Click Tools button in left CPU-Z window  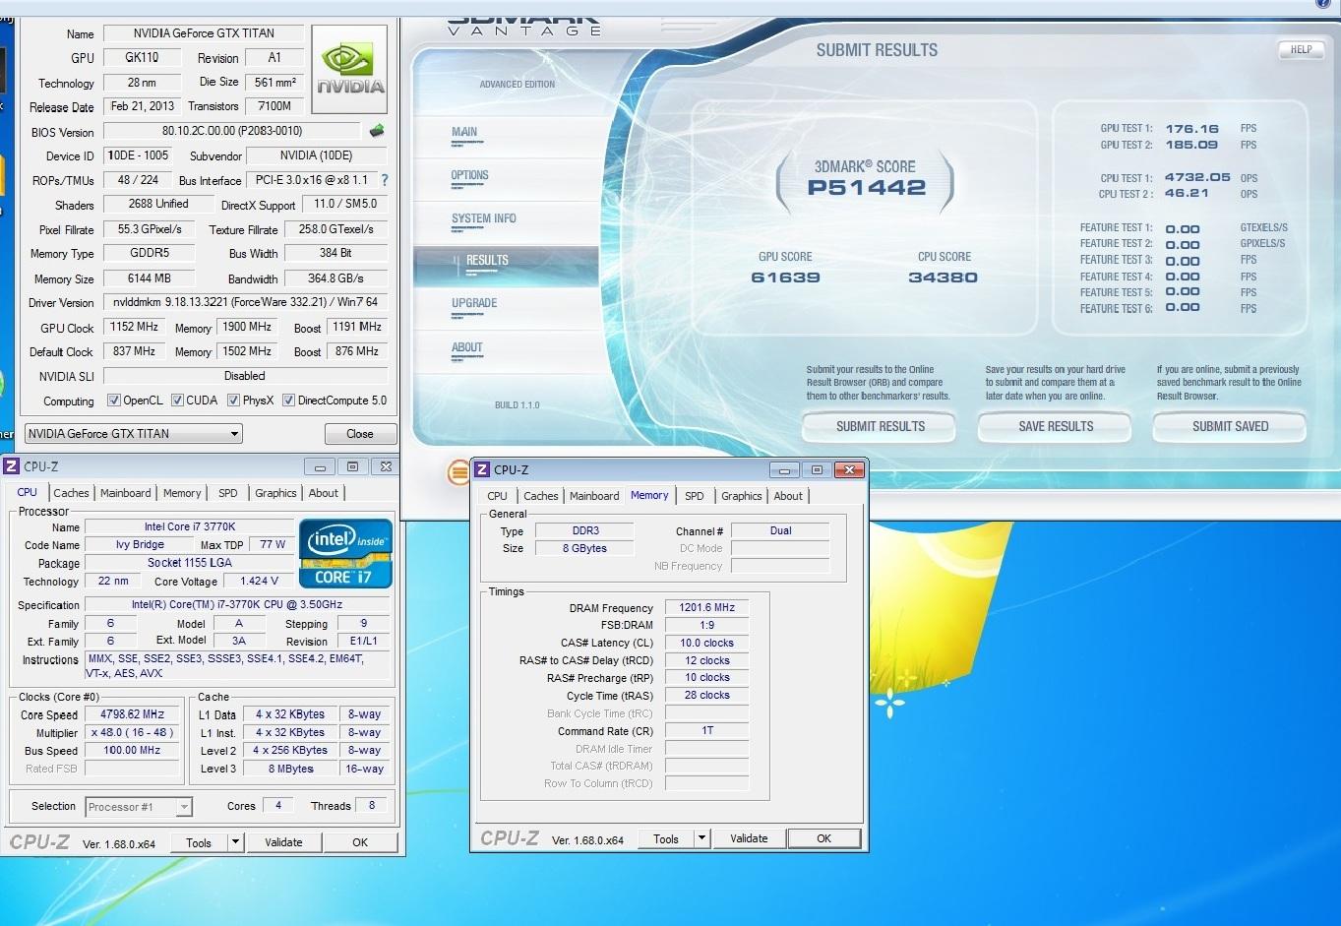tap(199, 842)
